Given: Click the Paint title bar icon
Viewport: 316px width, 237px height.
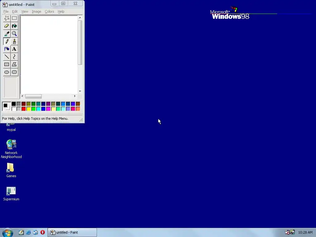Looking at the screenshot, I should (5, 4).
